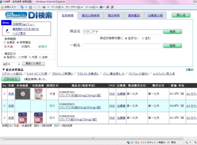The width and height of the screenshot is (197, 145).
Task: Click the IE help question mark icon
Action: 101,7
